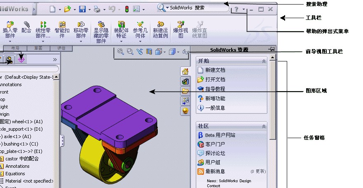Open the SolidWorks menu flyout arrow
Image resolution: width=363 pixels, height=188 pixels.
pyautogui.click(x=34, y=9)
